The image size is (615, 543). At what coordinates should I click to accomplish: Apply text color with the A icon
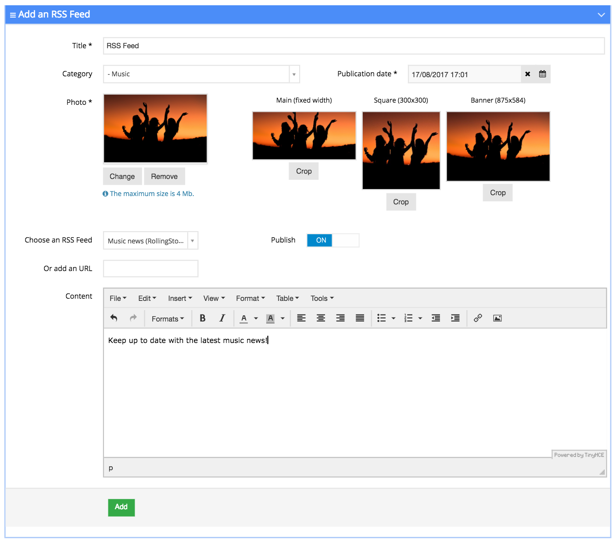pos(244,318)
